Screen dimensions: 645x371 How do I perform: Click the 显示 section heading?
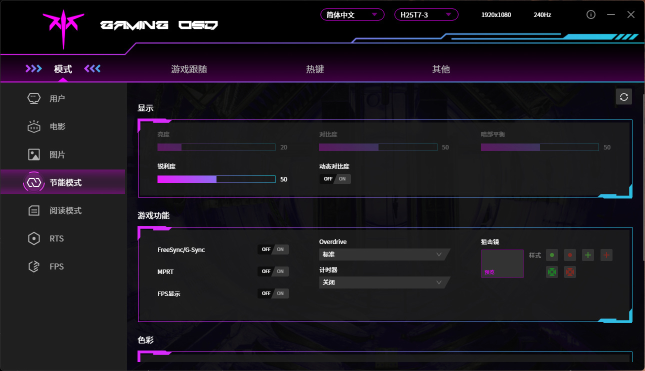(145, 108)
